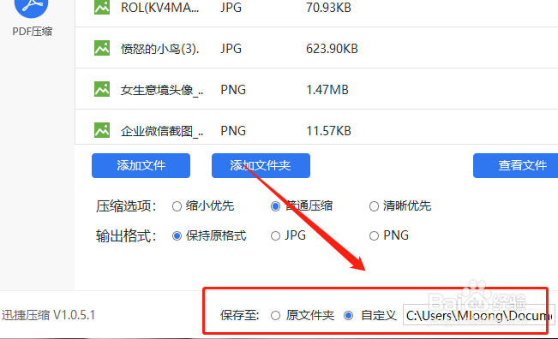The width and height of the screenshot is (558, 339).
Task: Click image icon of 愤怒的小鸟(3) file
Action: (x=102, y=48)
